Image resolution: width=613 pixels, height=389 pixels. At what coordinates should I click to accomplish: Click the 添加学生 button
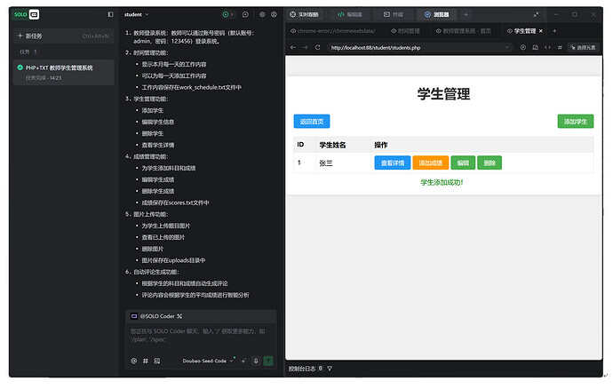pyautogui.click(x=576, y=121)
